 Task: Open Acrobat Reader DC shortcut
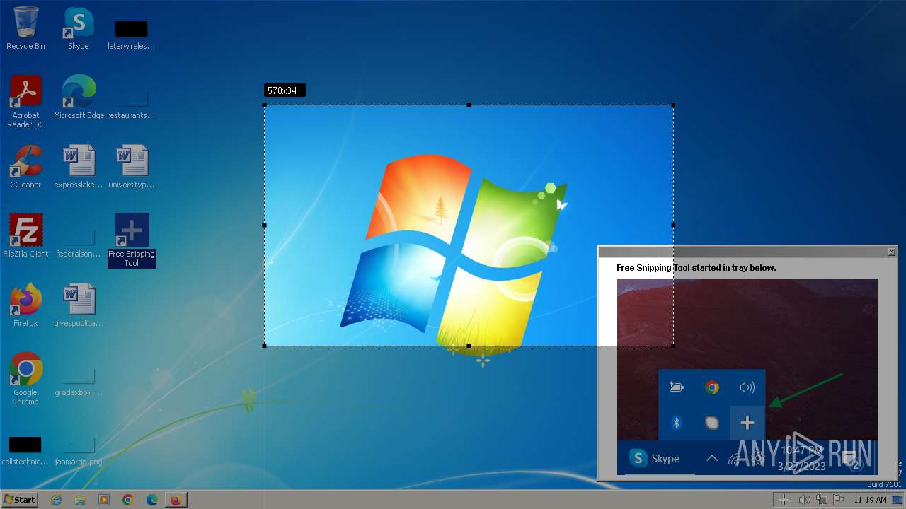click(x=25, y=101)
